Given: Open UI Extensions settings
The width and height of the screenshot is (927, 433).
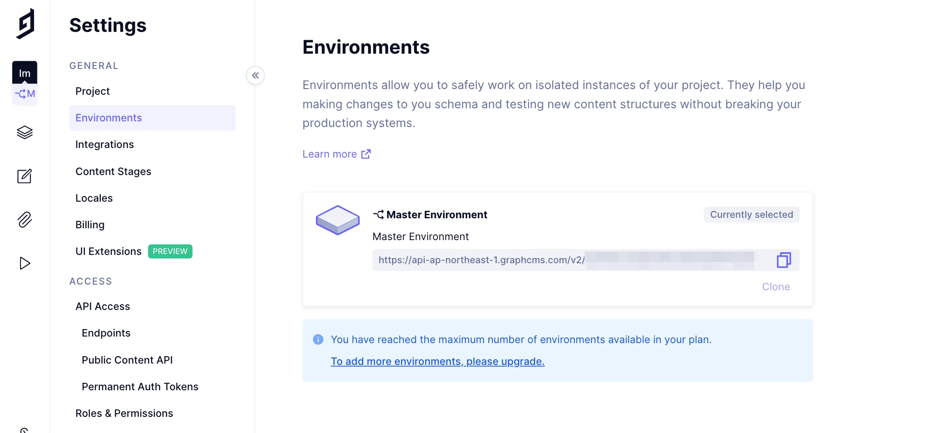Looking at the screenshot, I should [108, 251].
